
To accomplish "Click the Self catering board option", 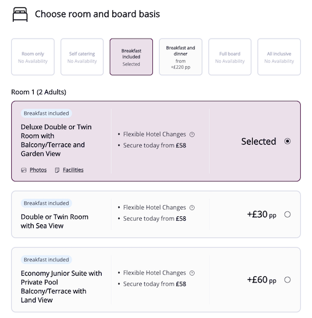I will point(82,57).
